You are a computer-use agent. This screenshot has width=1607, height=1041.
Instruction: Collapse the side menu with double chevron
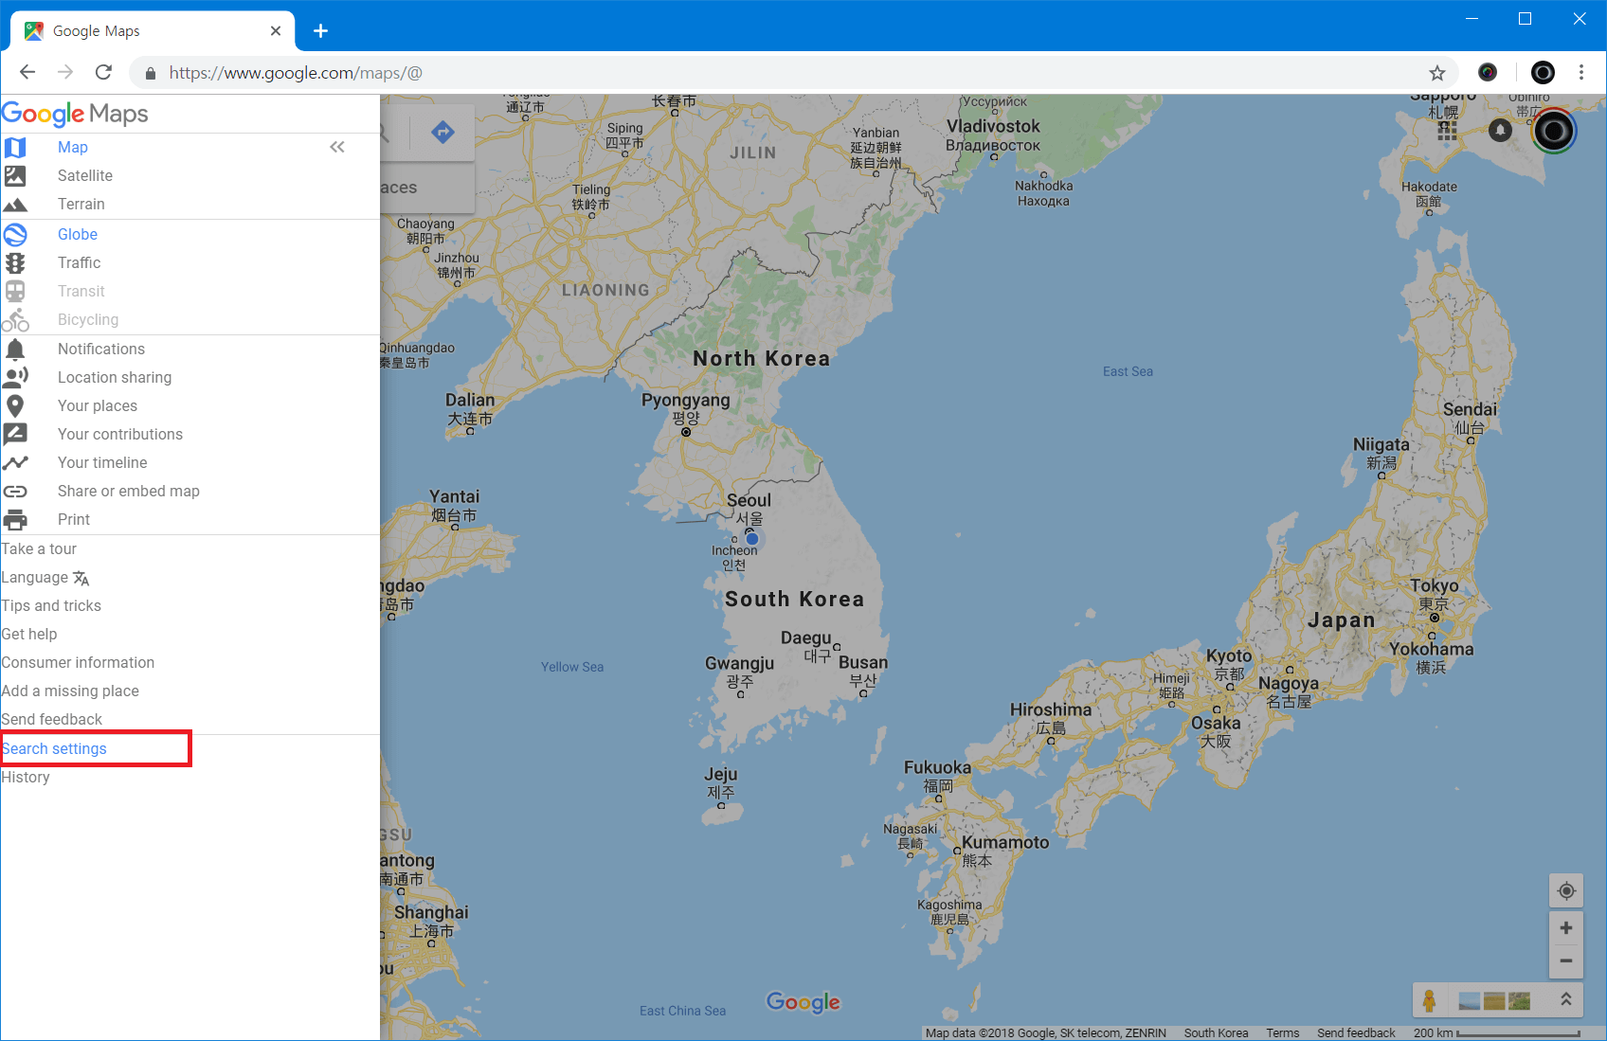pos(337,147)
